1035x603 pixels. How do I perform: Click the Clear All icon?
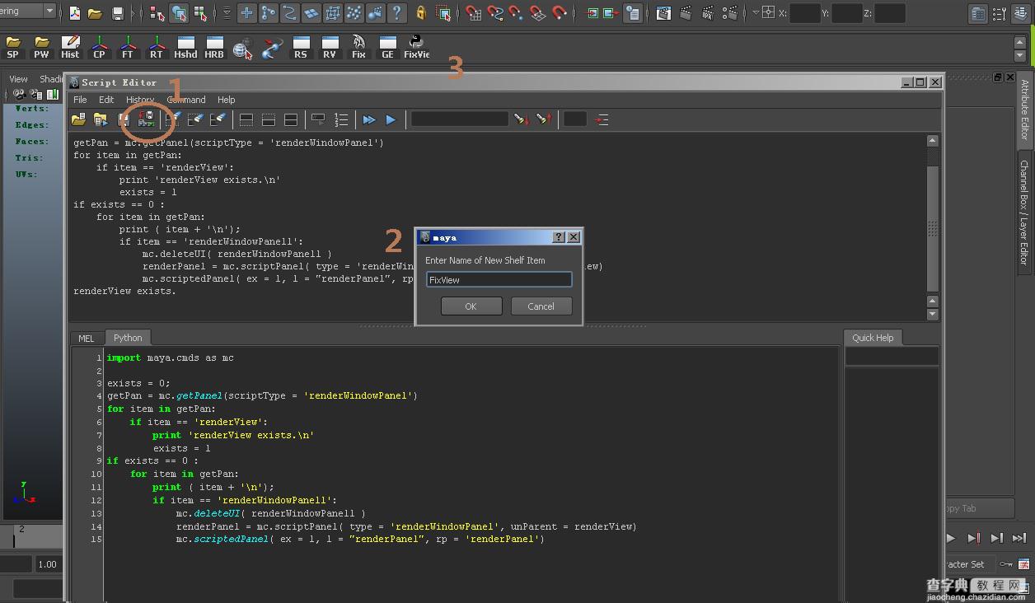pyautogui.click(x=218, y=120)
